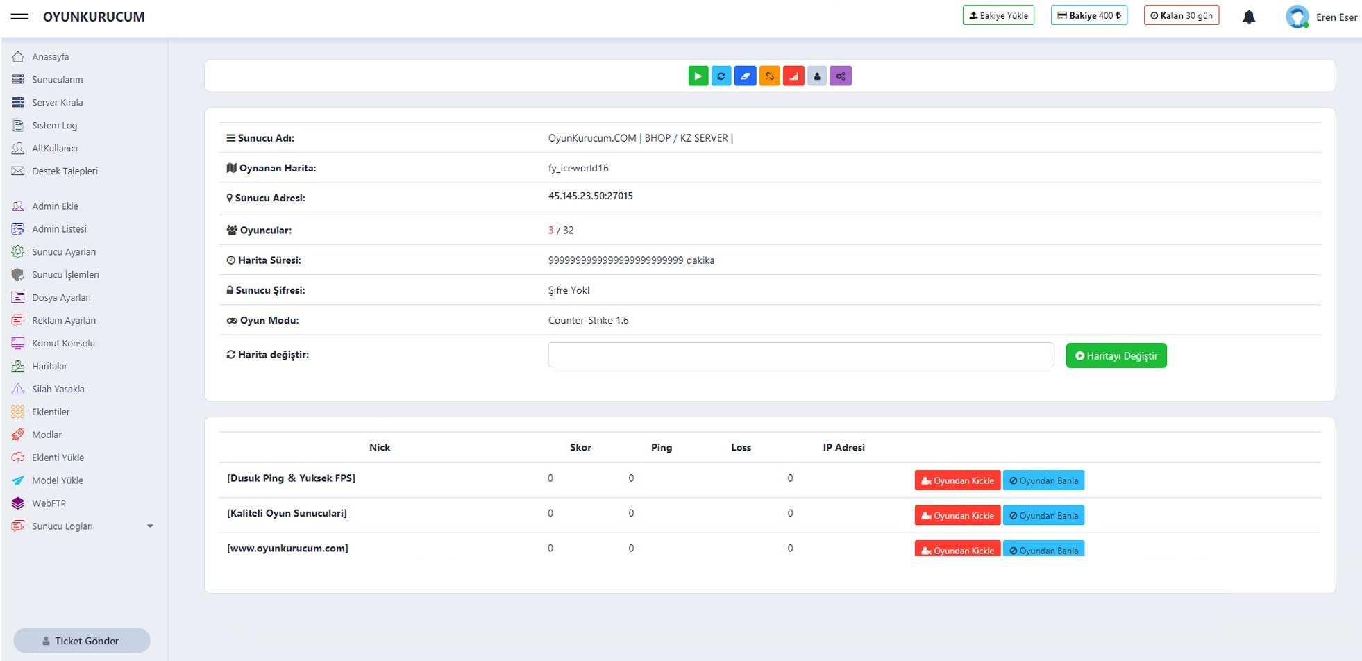Click the Ticket Gönder button
The height and width of the screenshot is (661, 1362).
82,641
